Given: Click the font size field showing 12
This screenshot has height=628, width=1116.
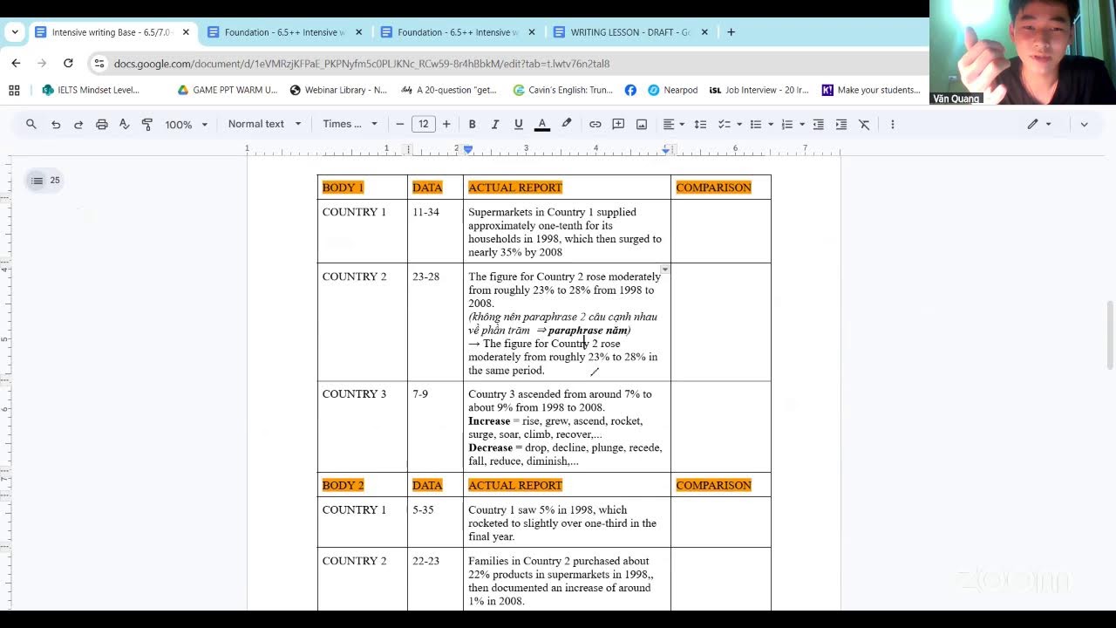Looking at the screenshot, I should pos(424,125).
